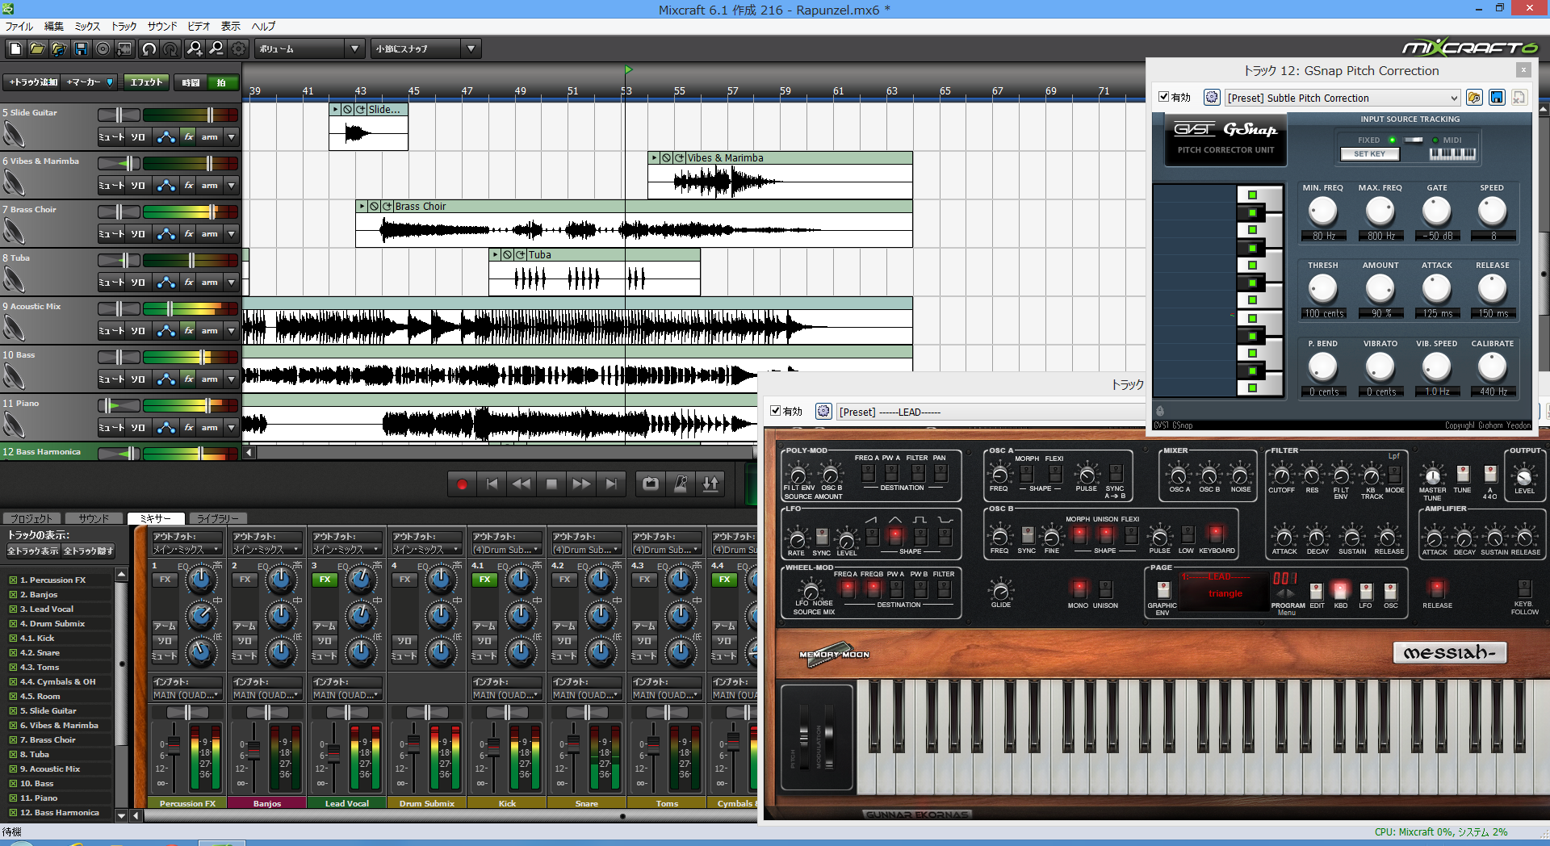Open output dropdown on mixer channel 4.1

pos(506,550)
